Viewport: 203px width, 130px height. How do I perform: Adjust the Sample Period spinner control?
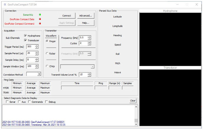[x=37, y=53]
